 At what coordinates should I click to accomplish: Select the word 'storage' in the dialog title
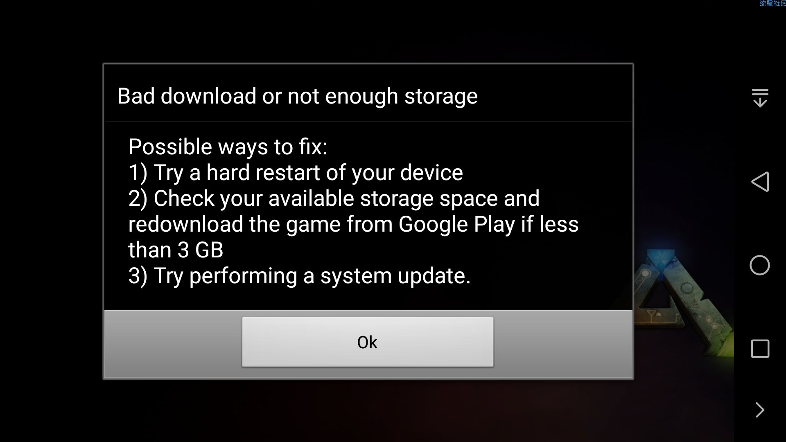(x=441, y=97)
